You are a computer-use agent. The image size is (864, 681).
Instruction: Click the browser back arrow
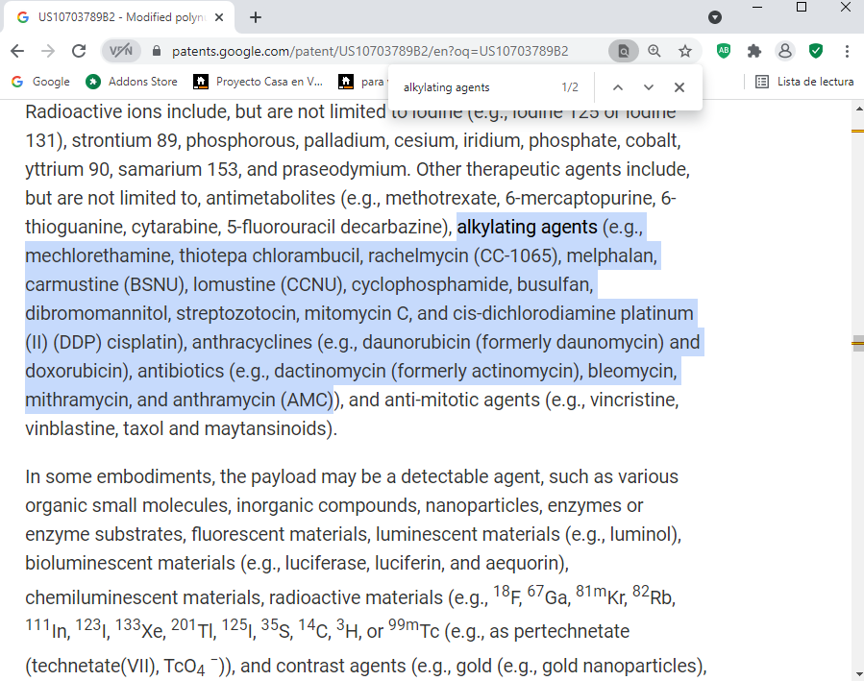click(17, 51)
